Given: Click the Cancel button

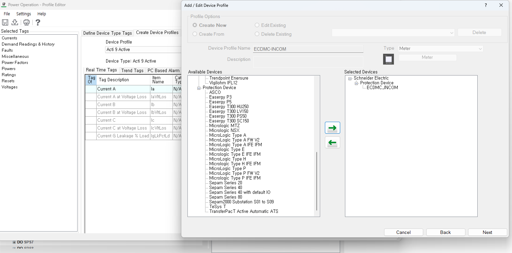Looking at the screenshot, I should pyautogui.click(x=403, y=232).
